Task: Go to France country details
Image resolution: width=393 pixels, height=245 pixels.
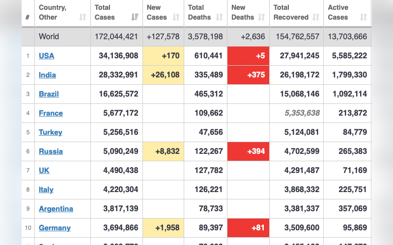Action: click(51, 113)
